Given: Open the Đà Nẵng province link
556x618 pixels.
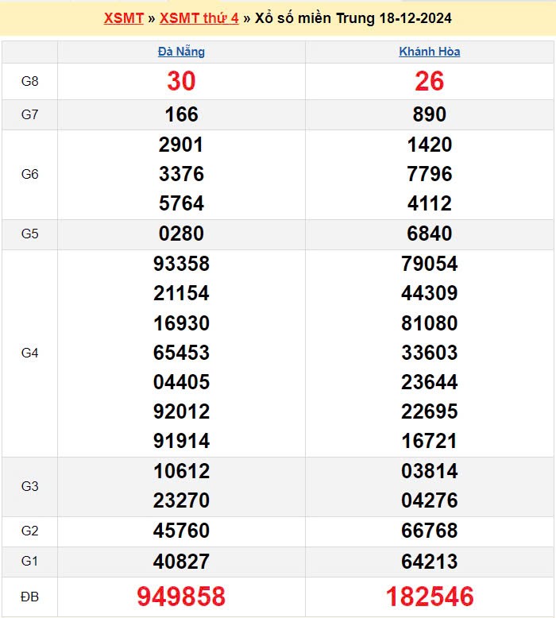Looking at the screenshot, I should click(181, 52).
